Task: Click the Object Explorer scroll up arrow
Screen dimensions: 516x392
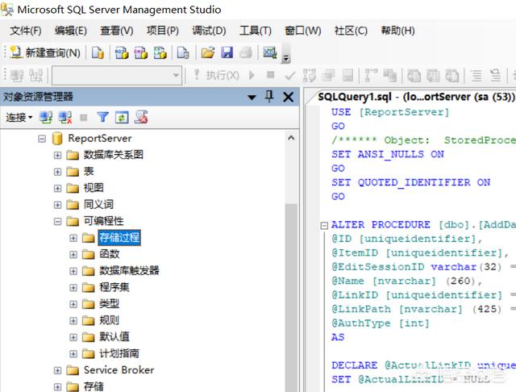Action: pos(291,138)
